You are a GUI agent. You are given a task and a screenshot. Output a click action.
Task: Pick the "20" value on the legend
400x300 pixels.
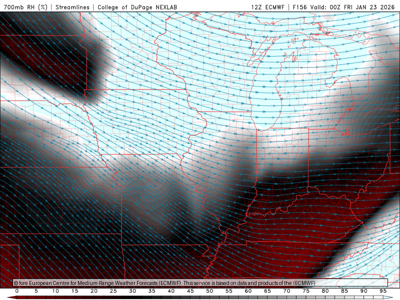coord(94,291)
